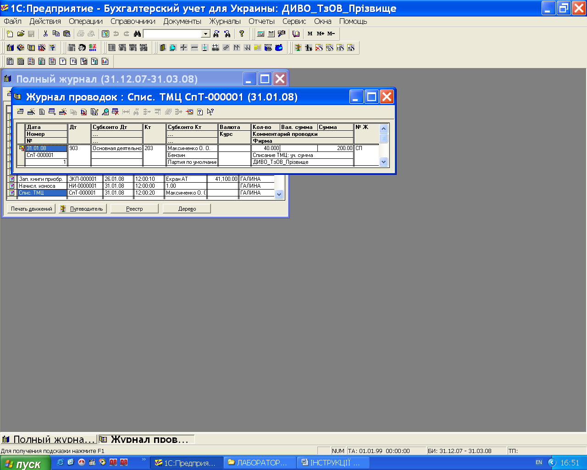Click the Реестр button
The height and width of the screenshot is (470, 587).
point(134,209)
